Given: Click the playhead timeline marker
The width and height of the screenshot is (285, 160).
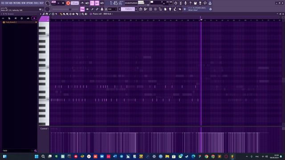Looking at the screenshot, I should pyautogui.click(x=201, y=20).
